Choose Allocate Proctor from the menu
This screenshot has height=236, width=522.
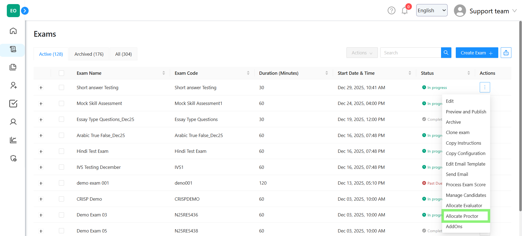pos(462,216)
